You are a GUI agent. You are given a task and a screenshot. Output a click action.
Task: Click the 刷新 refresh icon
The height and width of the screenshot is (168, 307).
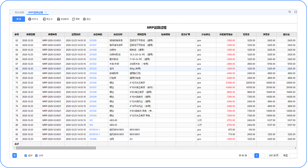(73, 19)
